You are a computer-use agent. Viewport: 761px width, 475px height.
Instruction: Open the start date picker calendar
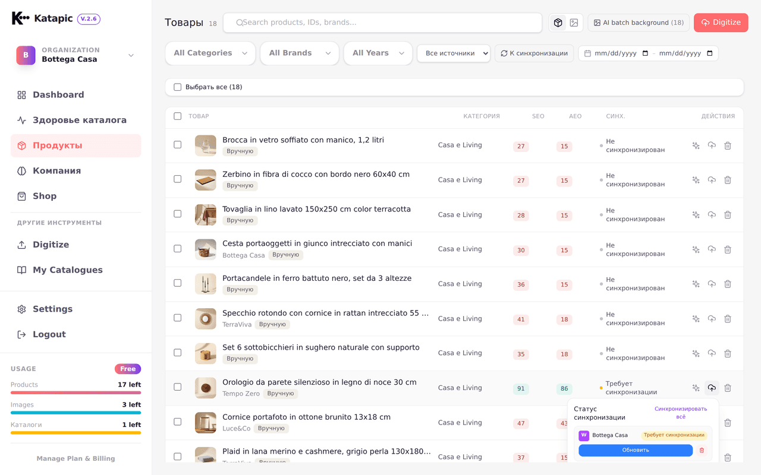pos(645,53)
